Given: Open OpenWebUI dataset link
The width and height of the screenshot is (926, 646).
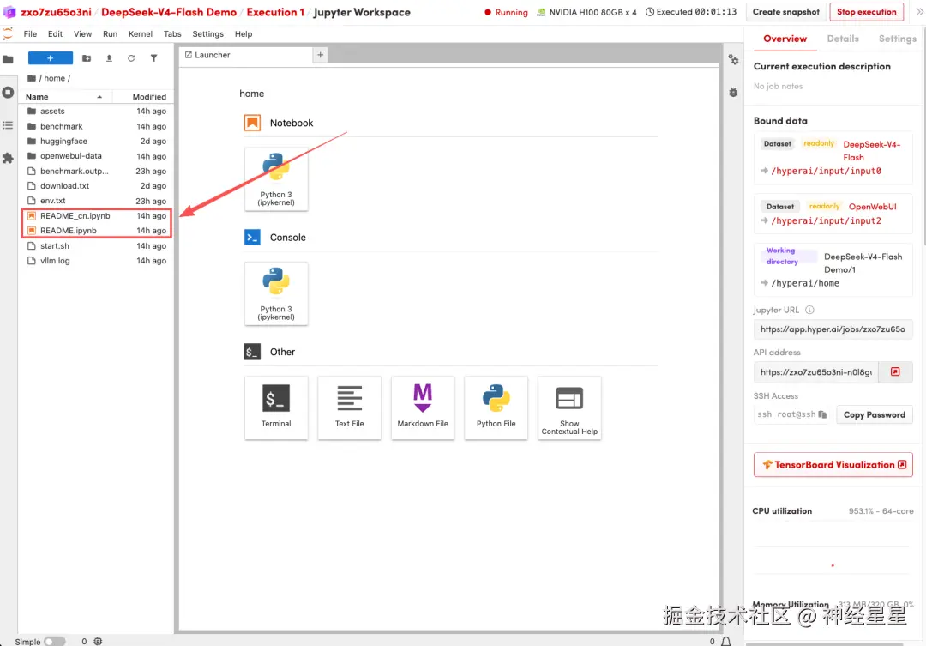Looking at the screenshot, I should point(872,206).
